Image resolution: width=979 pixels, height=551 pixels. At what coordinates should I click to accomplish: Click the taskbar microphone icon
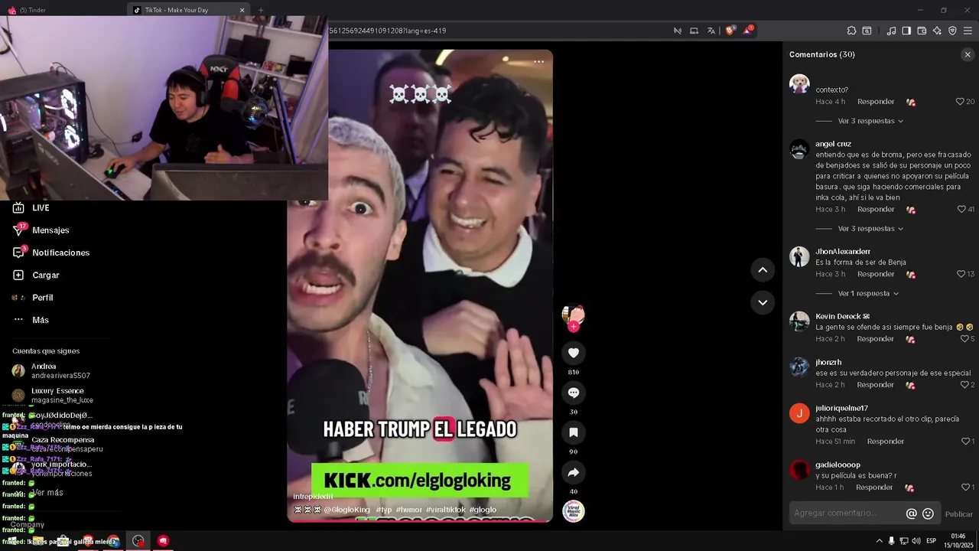point(892,541)
